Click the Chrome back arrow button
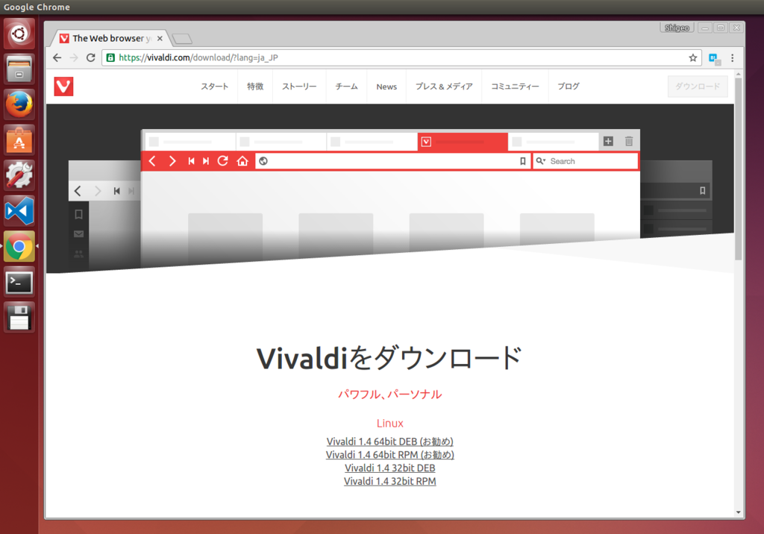 pos(57,57)
